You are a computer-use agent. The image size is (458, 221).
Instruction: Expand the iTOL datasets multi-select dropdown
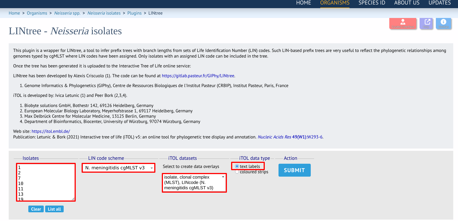[194, 183]
